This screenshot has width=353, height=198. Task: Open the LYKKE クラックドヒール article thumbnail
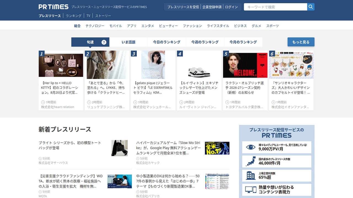click(107, 65)
